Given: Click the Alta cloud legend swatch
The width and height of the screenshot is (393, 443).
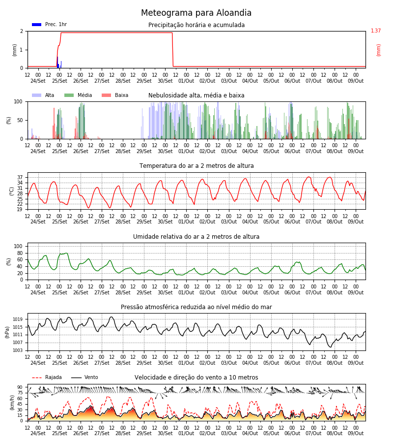Looking at the screenshot, I should click(37, 95).
